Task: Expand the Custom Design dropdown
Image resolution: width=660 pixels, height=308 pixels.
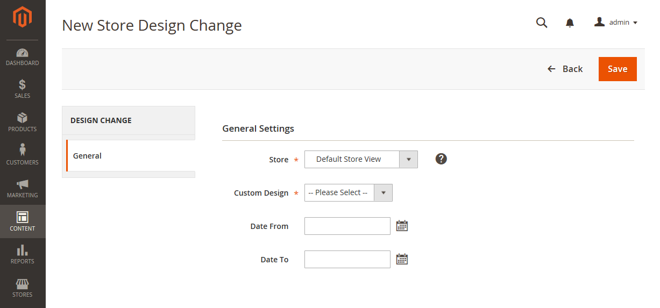Action: 349,192
